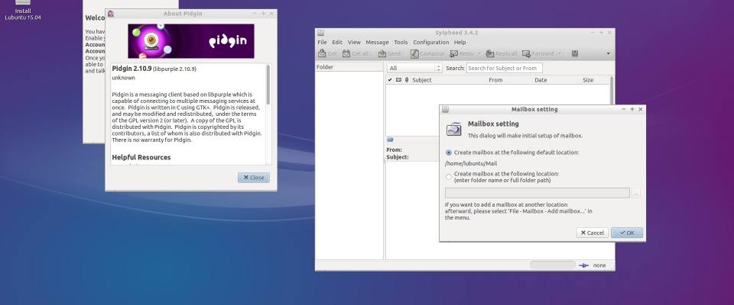Open the Message menu in Sylpheed
Image resolution: width=734 pixels, height=305 pixels.
click(377, 42)
